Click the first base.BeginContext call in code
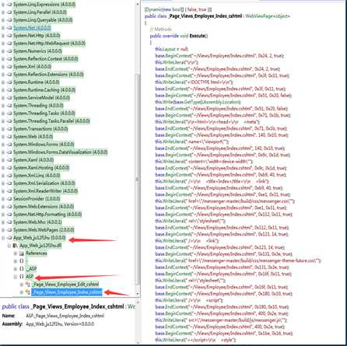The image size is (347, 346). [219, 56]
